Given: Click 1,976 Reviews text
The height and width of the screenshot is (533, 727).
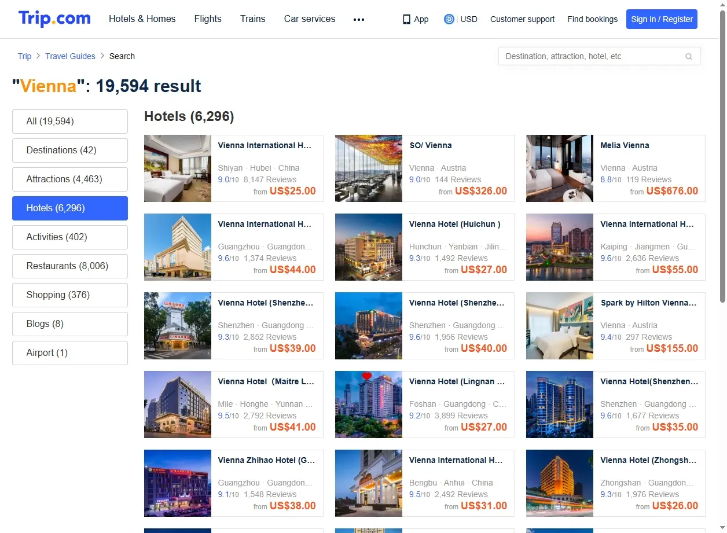Looking at the screenshot, I should point(652,494).
